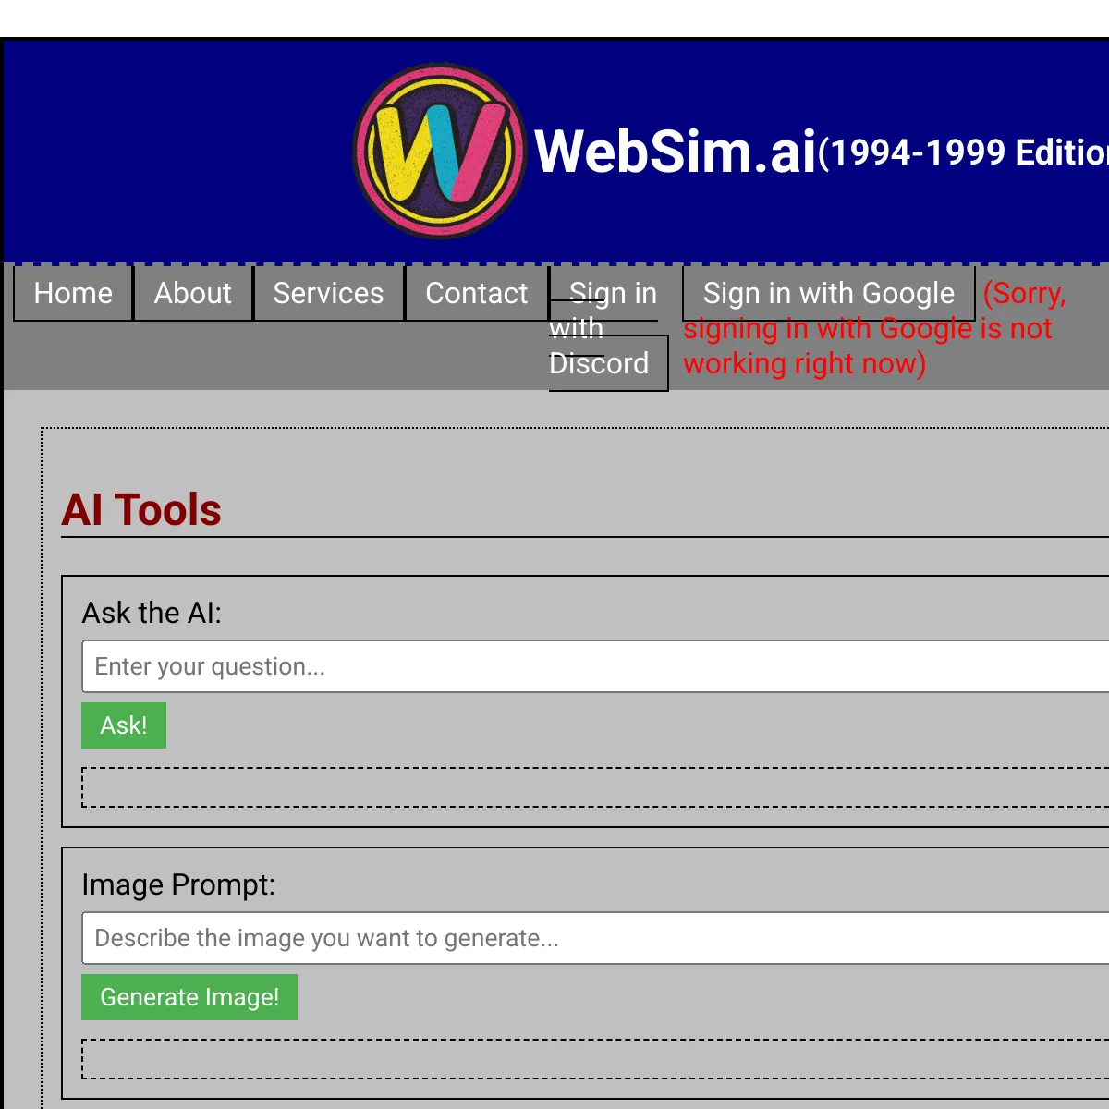
Task: Click the Ask the AI label
Action: coord(152,613)
